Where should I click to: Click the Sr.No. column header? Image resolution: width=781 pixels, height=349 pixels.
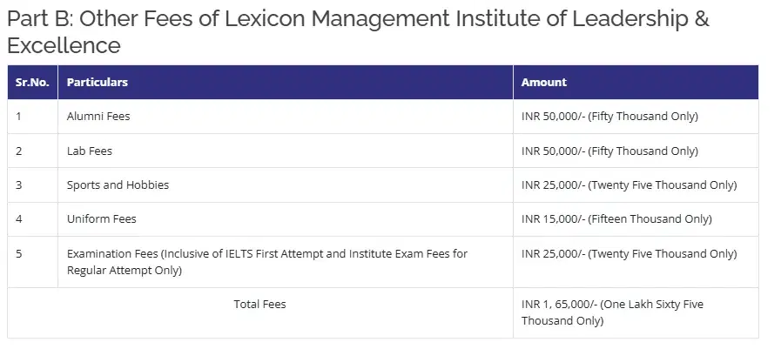32,82
